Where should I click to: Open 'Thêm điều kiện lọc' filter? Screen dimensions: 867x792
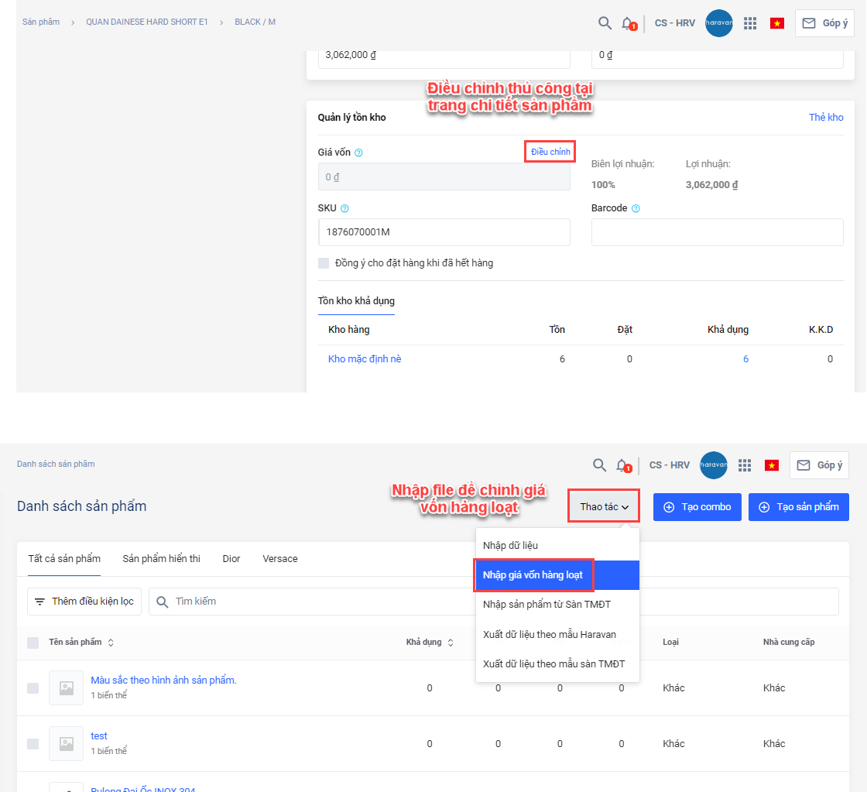84,602
